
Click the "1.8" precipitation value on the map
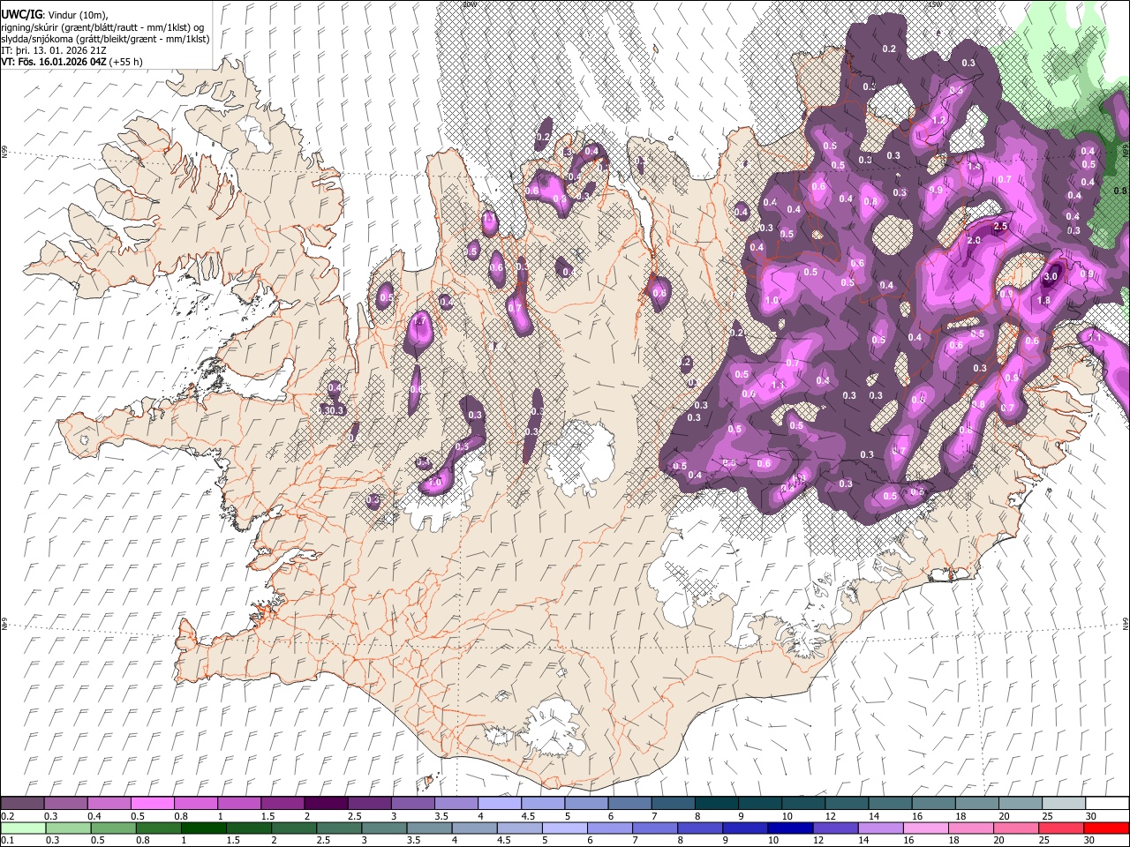click(x=1043, y=301)
